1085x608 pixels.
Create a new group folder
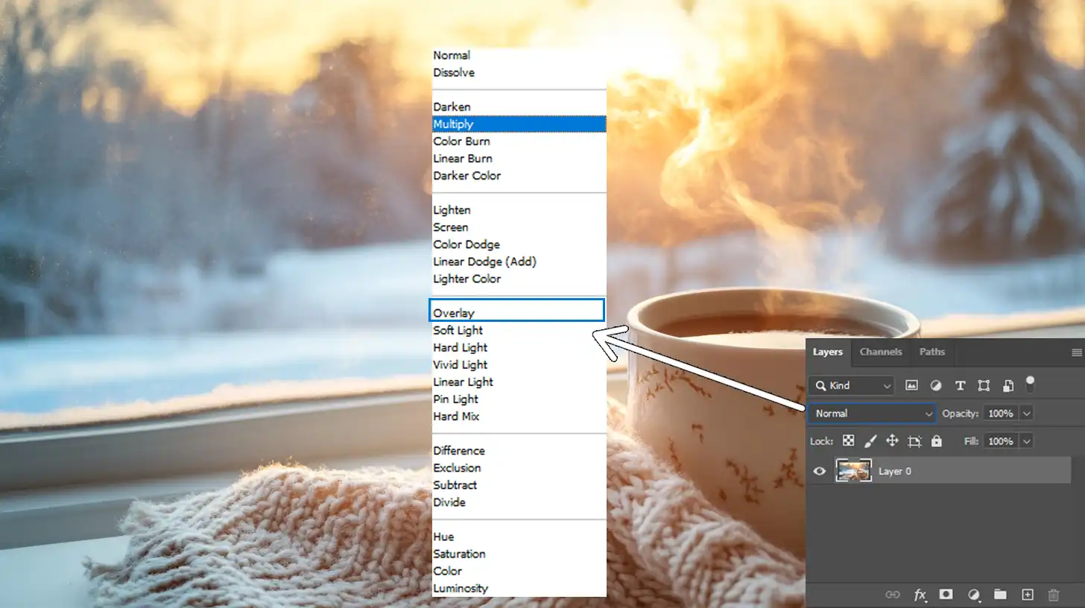[1000, 595]
